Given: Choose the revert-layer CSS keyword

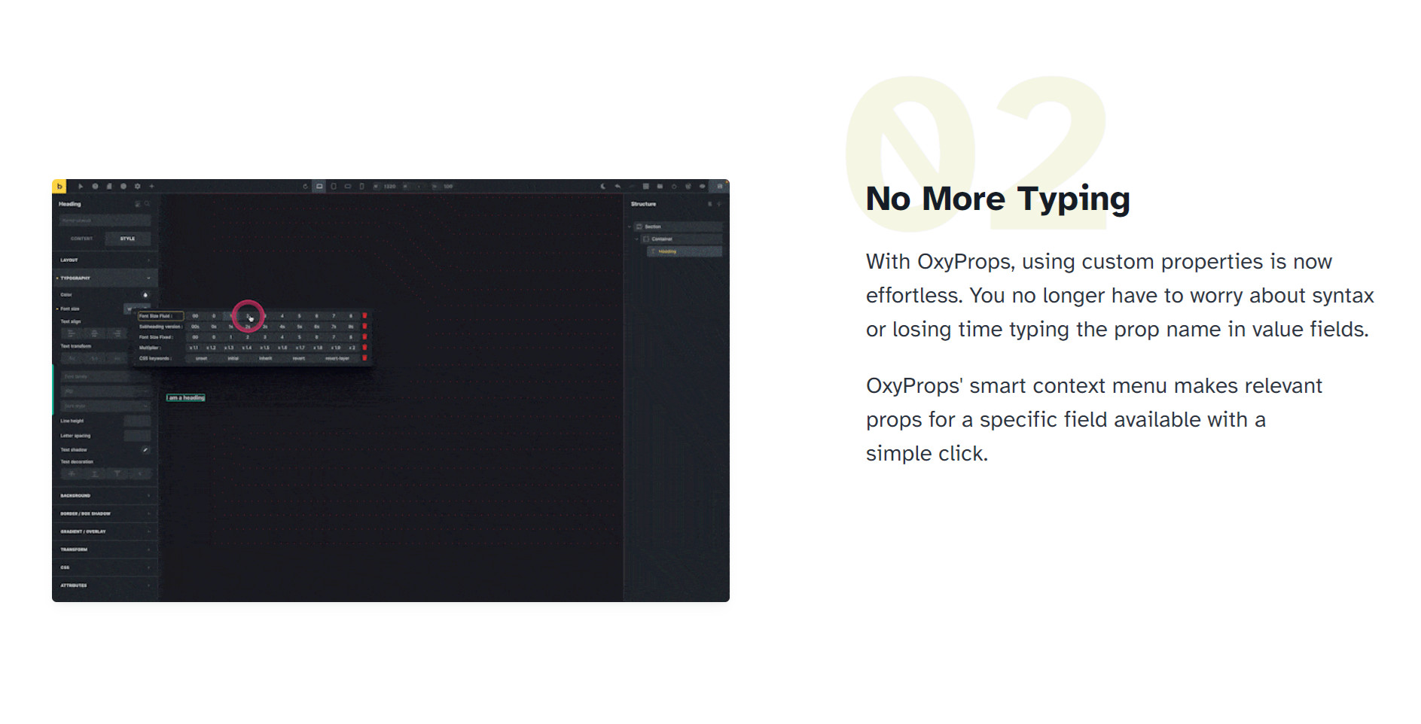Looking at the screenshot, I should click(337, 358).
